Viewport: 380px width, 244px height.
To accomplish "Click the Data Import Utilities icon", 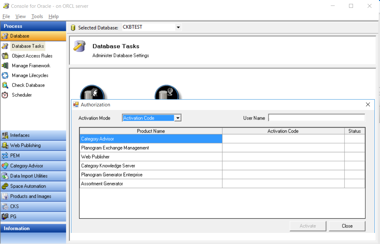I will [5, 176].
